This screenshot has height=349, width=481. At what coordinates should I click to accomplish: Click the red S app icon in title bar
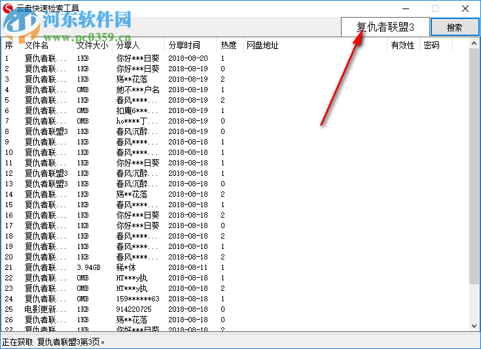7,8
